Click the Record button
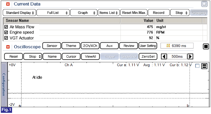211x114 pixels. click(159, 13)
